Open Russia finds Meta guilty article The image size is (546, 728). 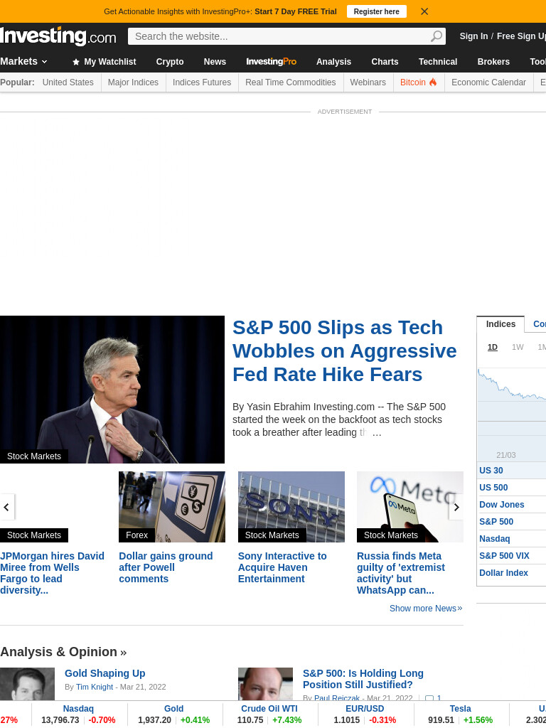[401, 573]
